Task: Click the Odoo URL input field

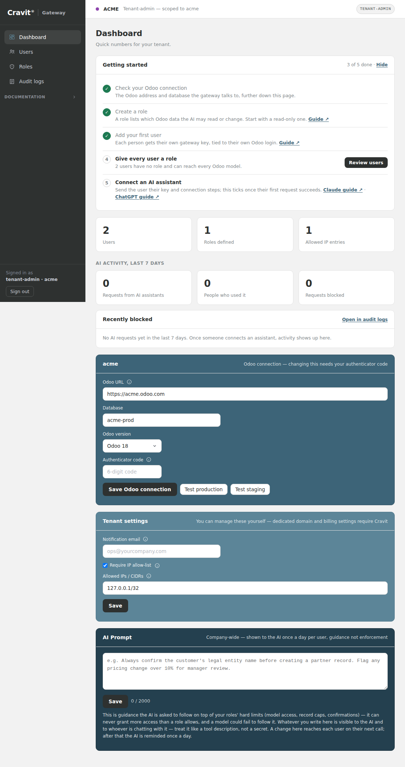Action: 245,394
